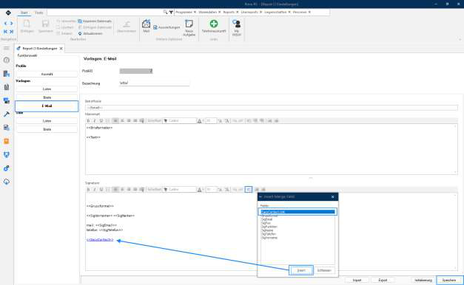Click Schliessen in the merge field dialog

[x=324, y=270]
